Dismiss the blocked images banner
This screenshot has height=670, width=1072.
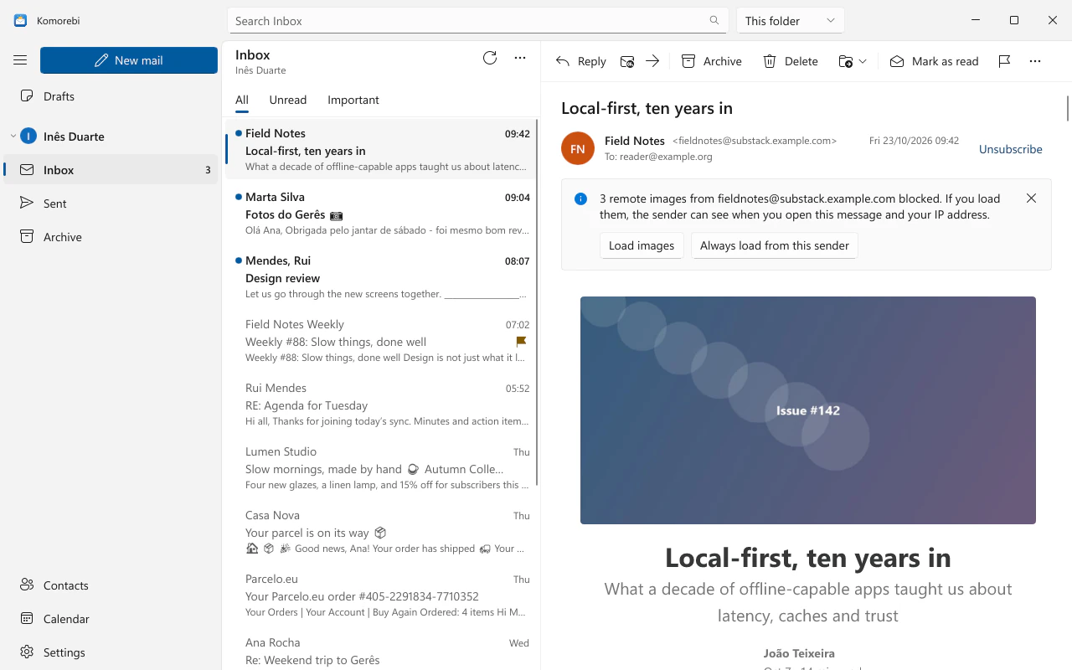[1031, 198]
